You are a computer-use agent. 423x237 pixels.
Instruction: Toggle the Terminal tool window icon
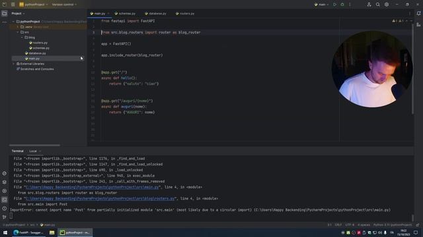click(x=5, y=199)
